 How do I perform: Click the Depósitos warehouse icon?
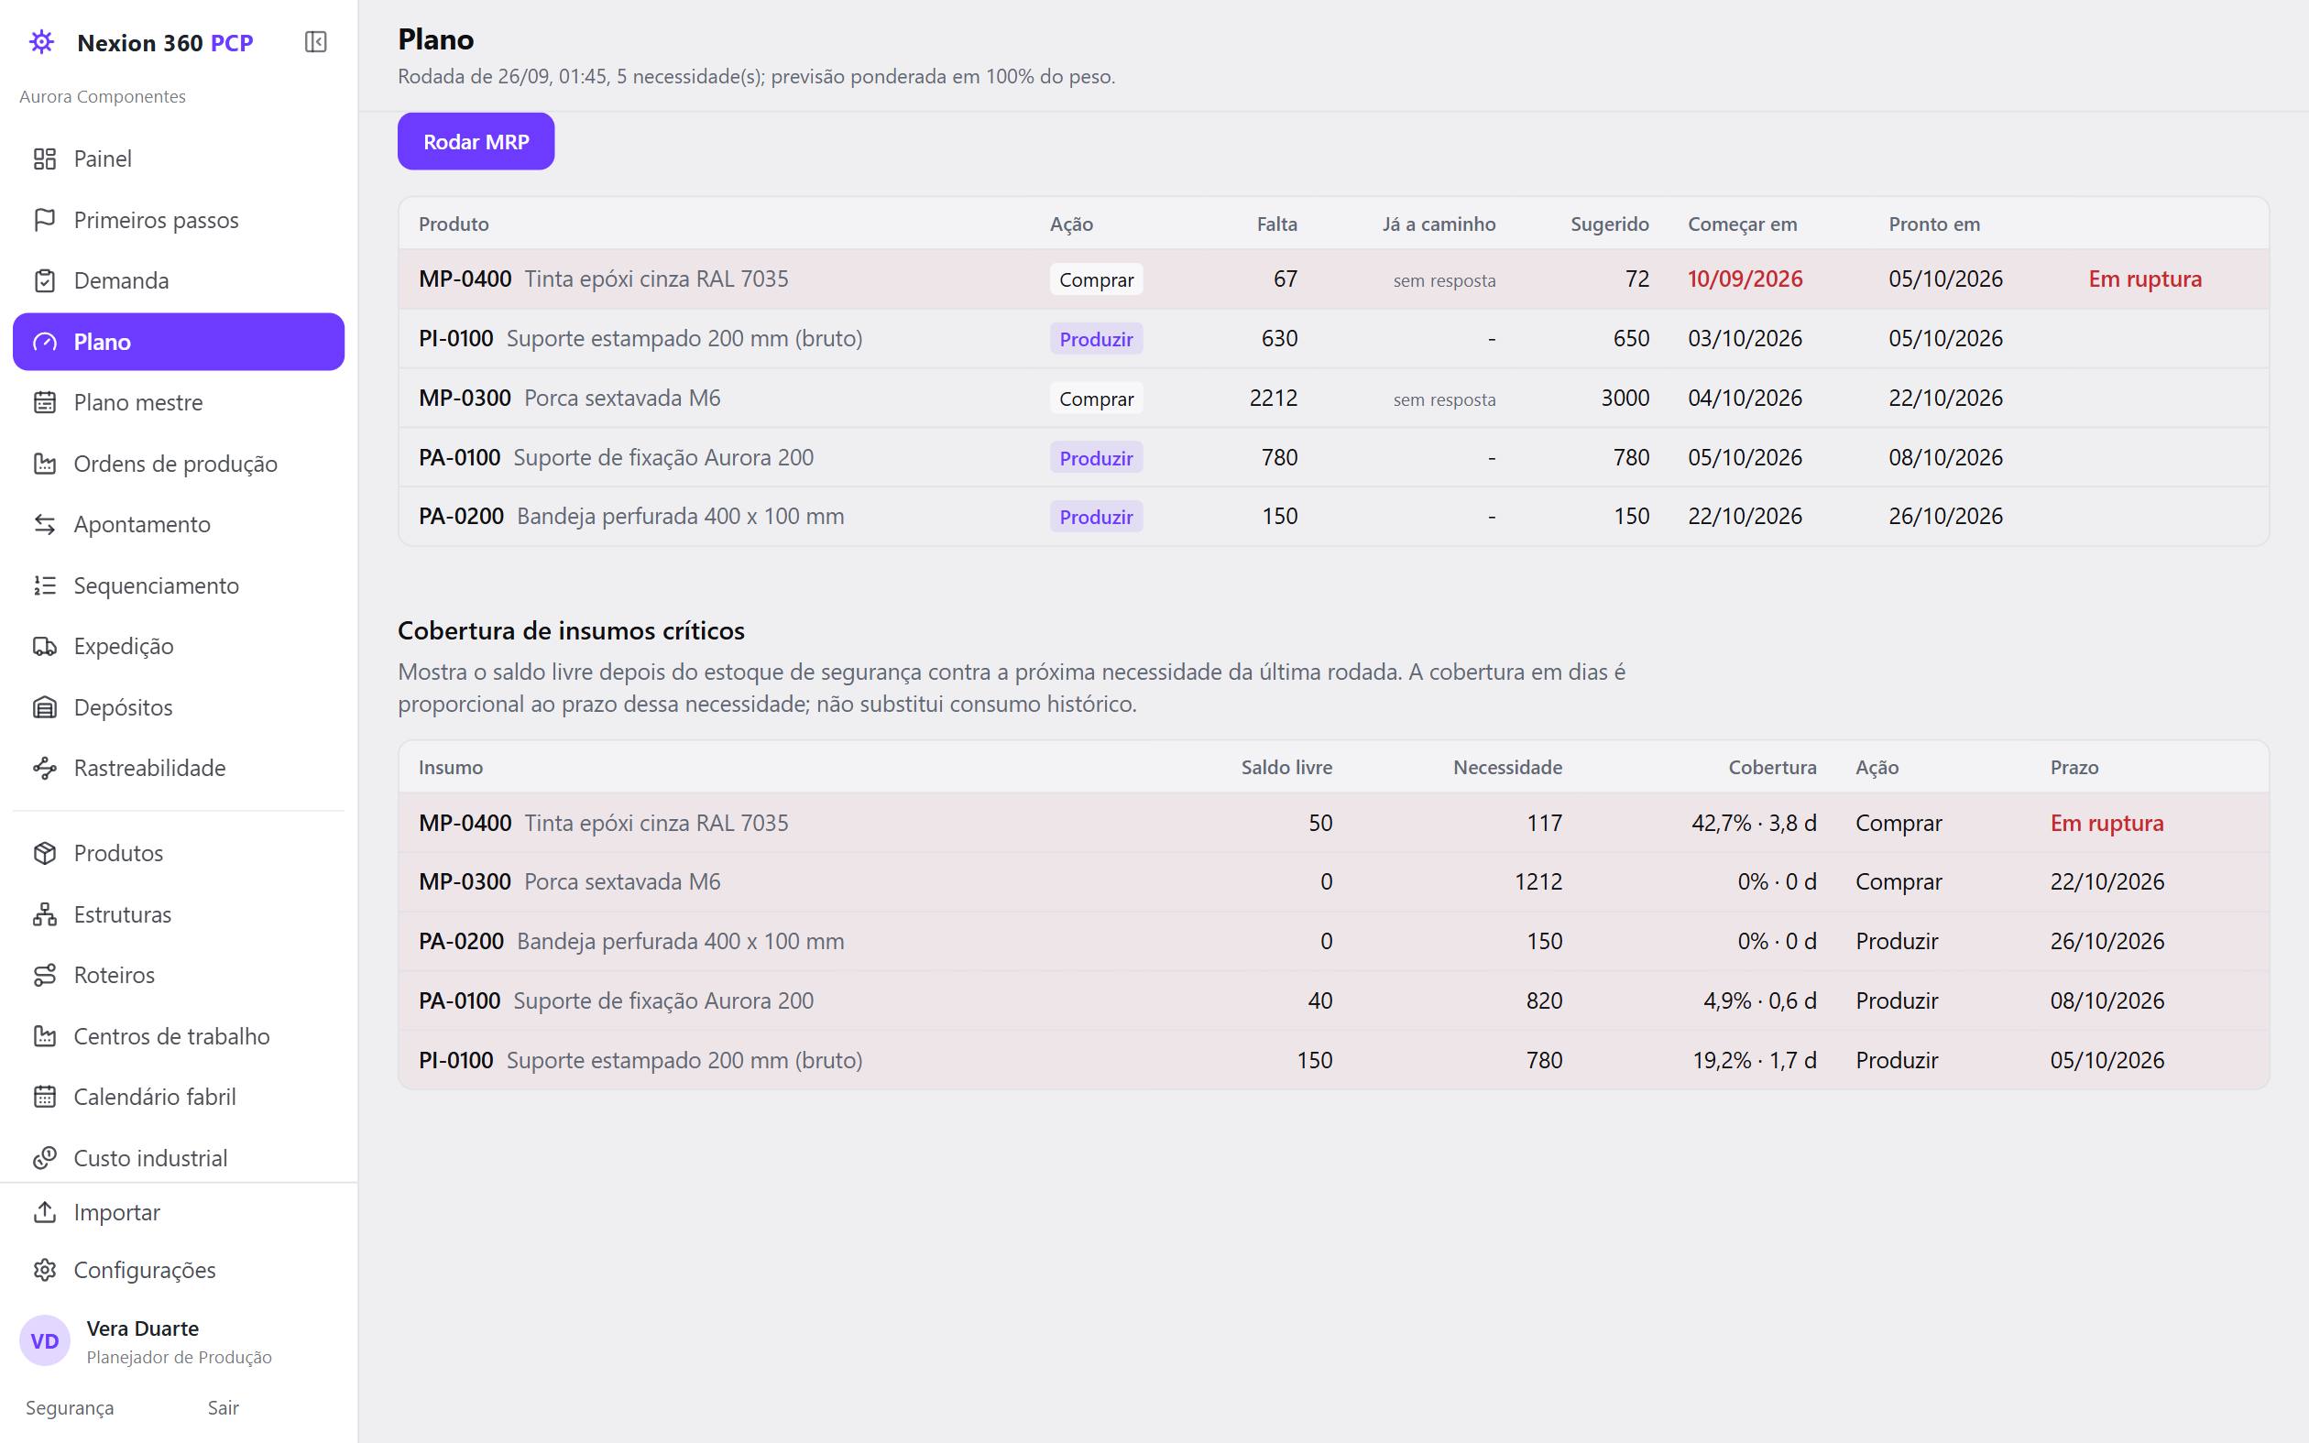point(45,707)
